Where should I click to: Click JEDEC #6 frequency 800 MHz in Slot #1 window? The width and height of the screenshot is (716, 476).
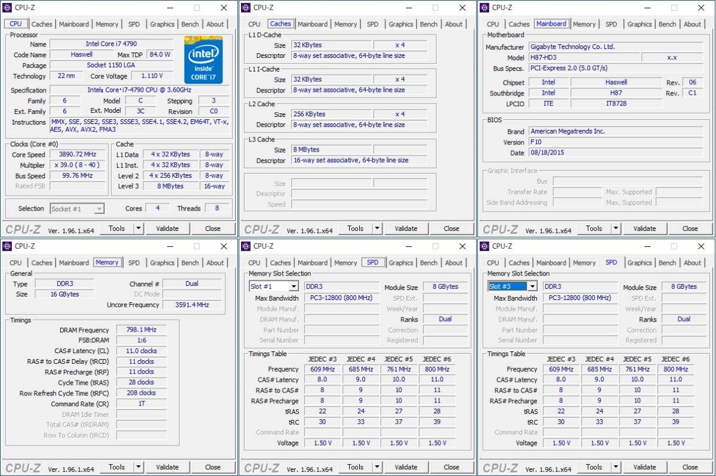click(437, 369)
